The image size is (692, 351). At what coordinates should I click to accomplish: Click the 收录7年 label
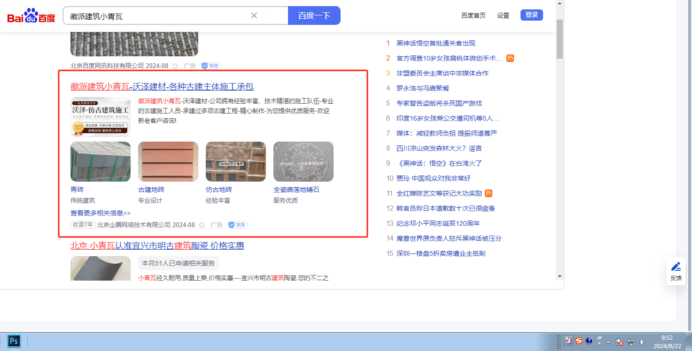[83, 225]
